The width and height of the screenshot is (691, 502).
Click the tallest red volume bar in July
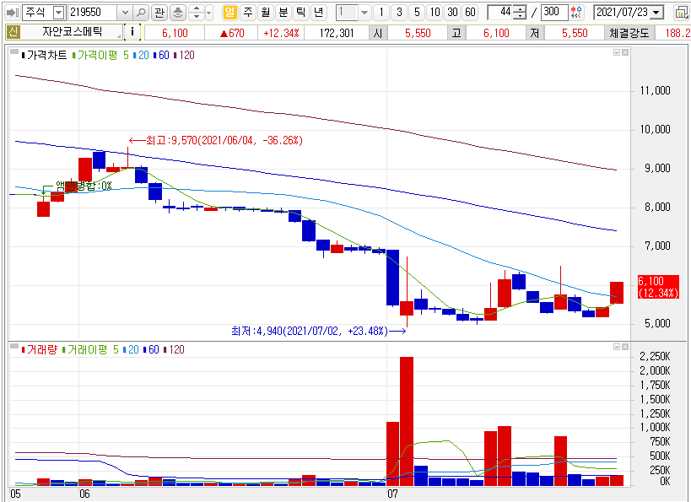pyautogui.click(x=407, y=421)
